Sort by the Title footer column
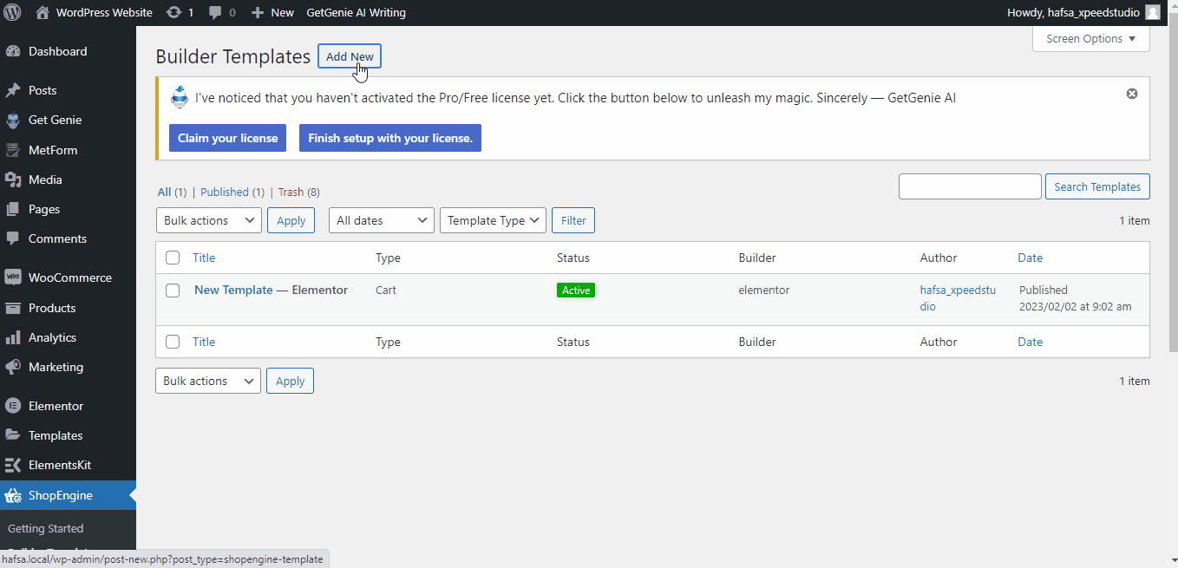 click(204, 342)
